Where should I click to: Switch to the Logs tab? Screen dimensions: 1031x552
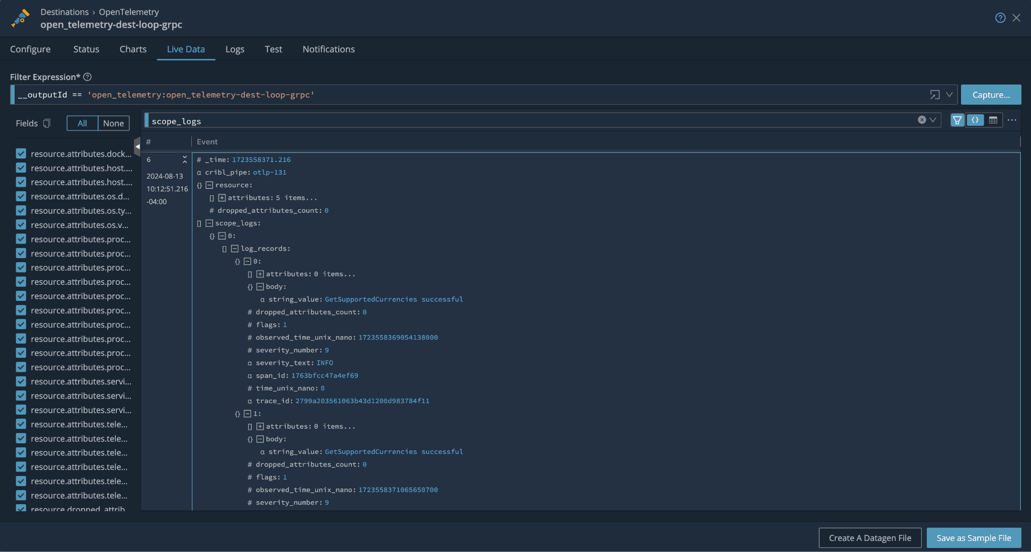point(235,49)
